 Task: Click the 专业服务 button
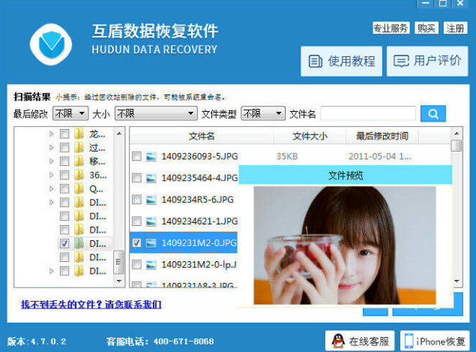tap(391, 29)
